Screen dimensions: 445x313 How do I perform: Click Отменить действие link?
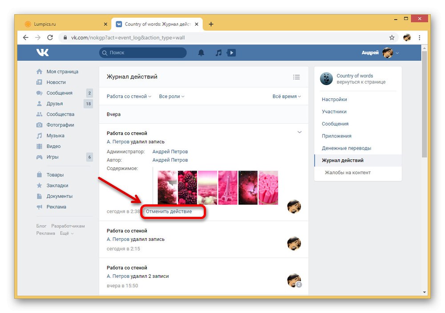[169, 211]
